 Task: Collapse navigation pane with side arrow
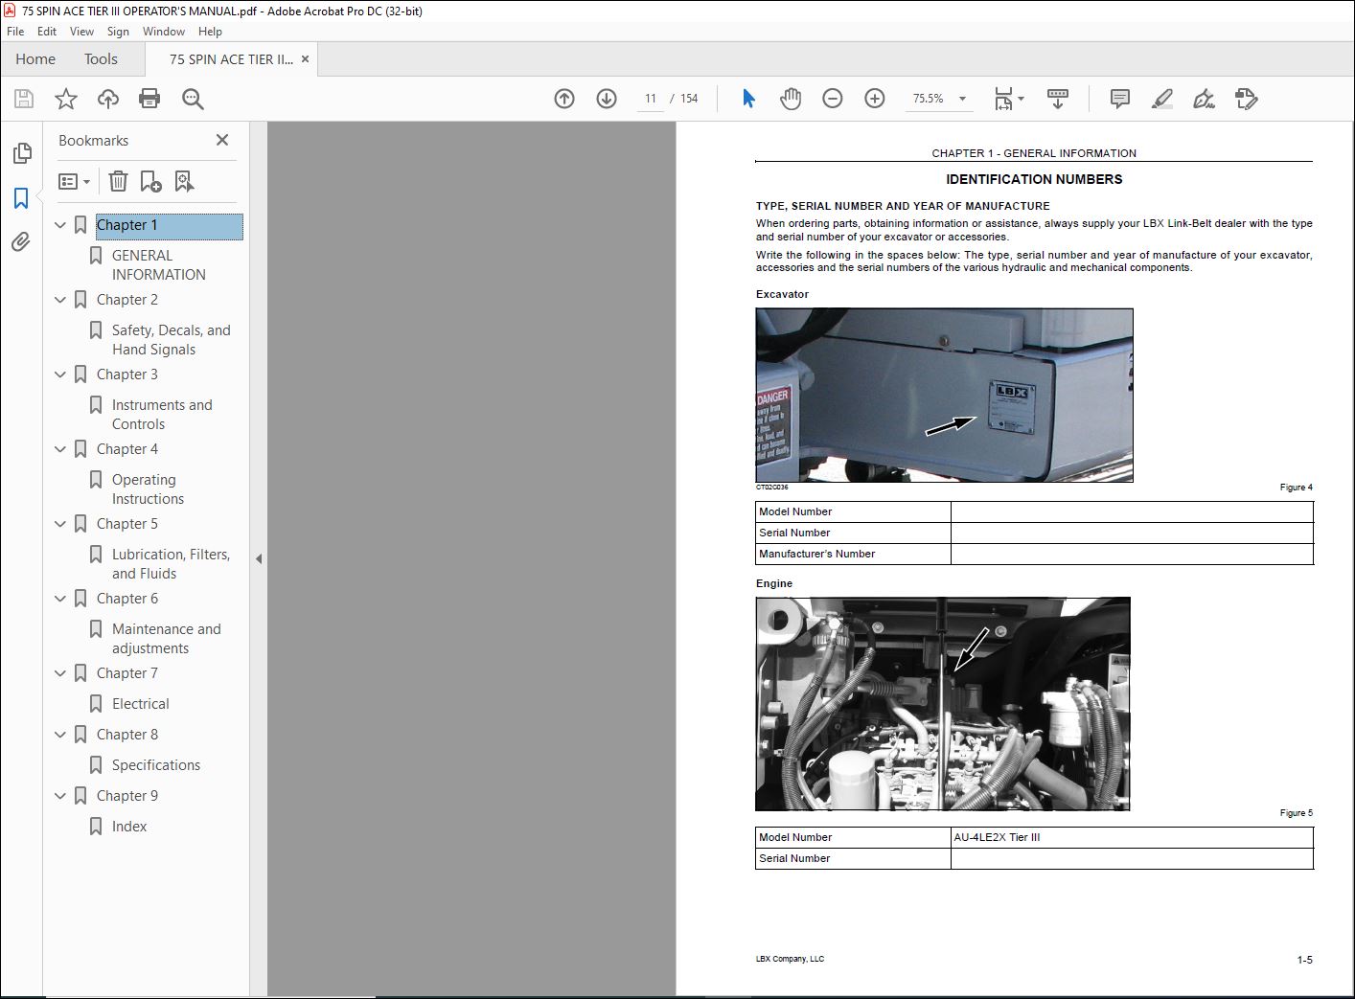[x=258, y=558]
